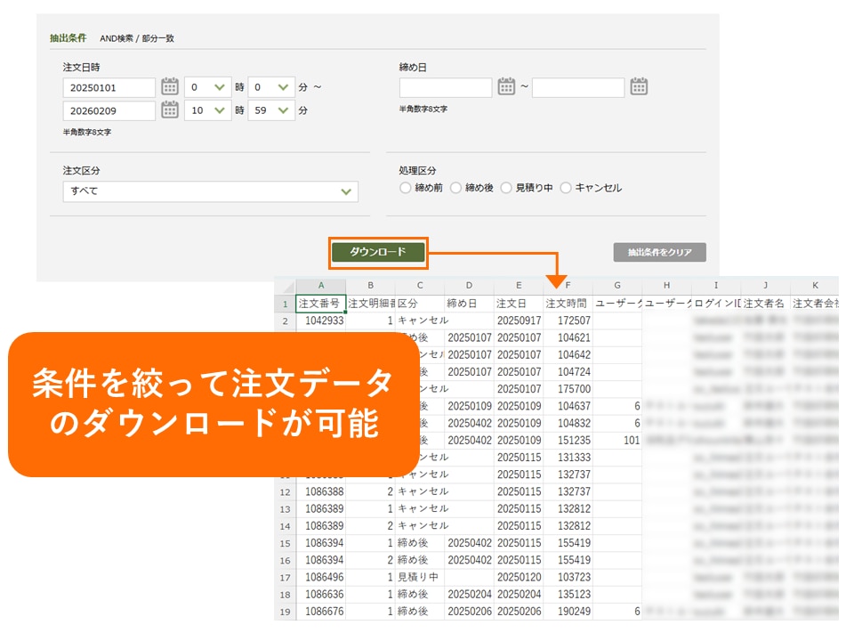Viewport: 854px width, 641px height.
Task: Click the empty 締め日 start input field
Action: point(445,87)
